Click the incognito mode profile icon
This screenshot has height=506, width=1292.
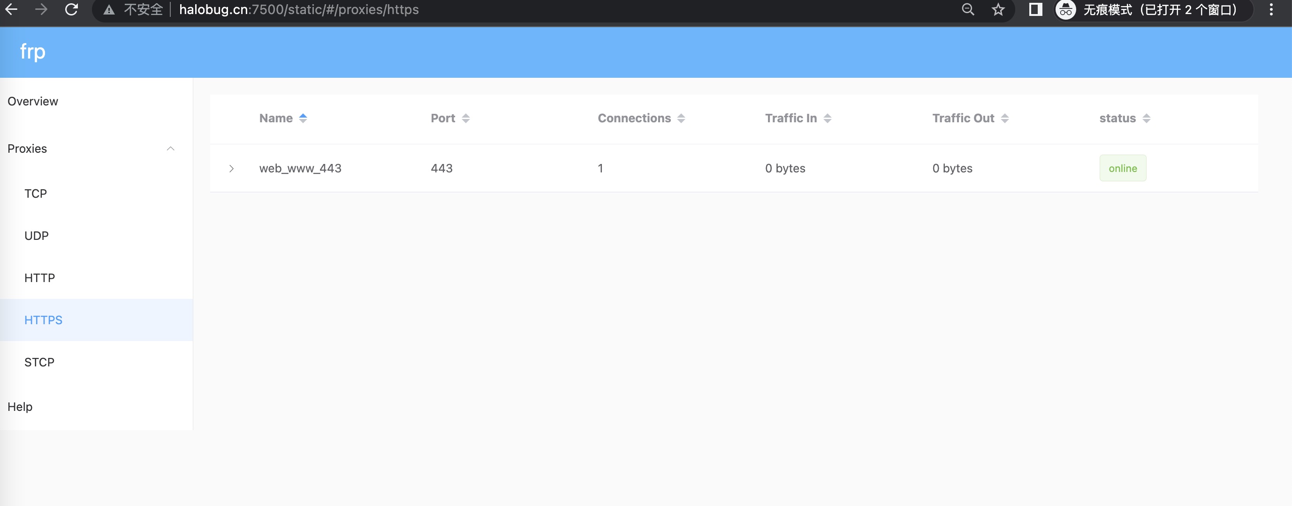(x=1065, y=9)
